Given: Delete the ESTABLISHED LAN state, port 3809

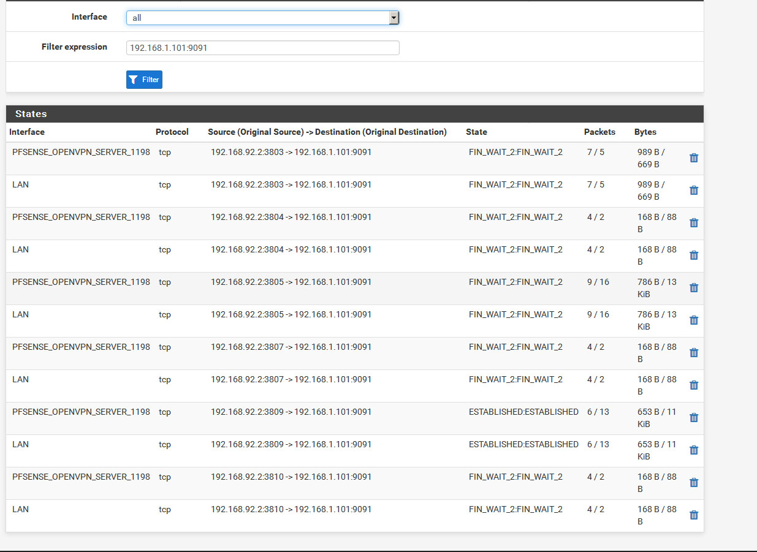Looking at the screenshot, I should click(x=693, y=450).
